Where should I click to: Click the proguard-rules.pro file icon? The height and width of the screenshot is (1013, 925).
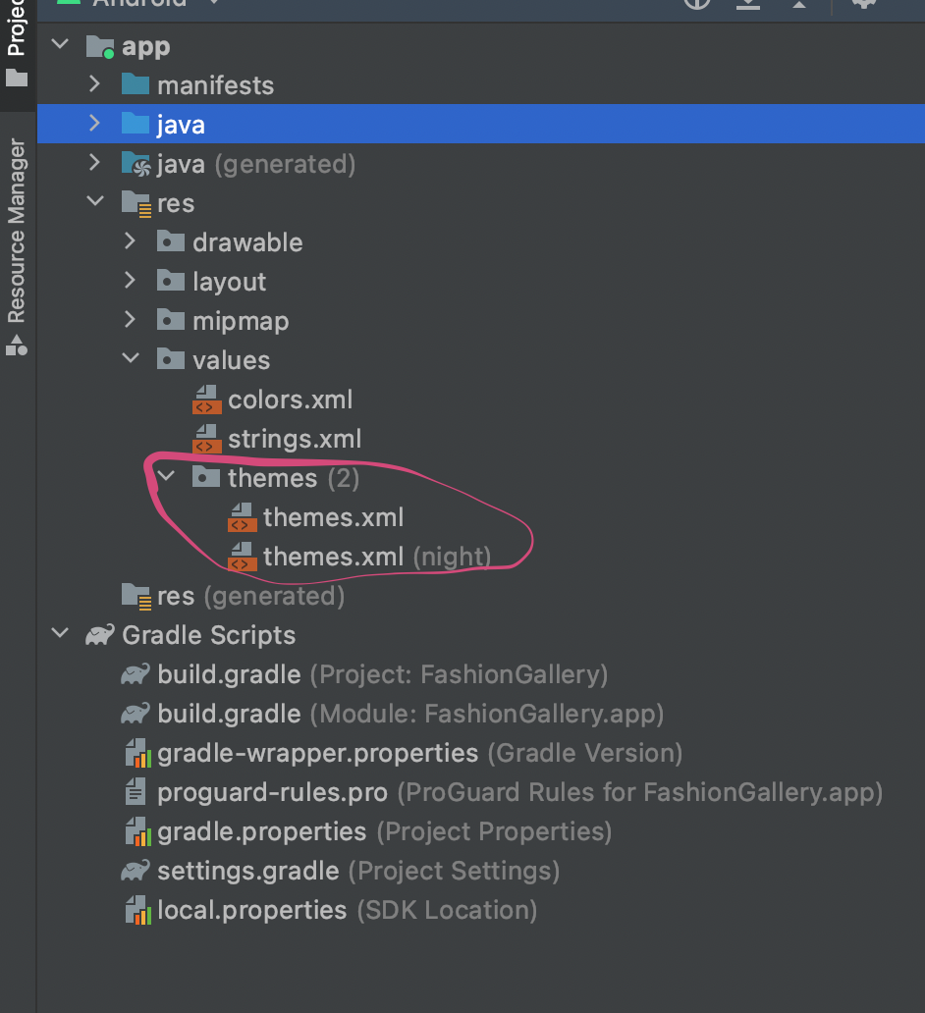(x=136, y=792)
